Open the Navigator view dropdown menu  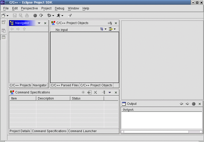click(39, 23)
